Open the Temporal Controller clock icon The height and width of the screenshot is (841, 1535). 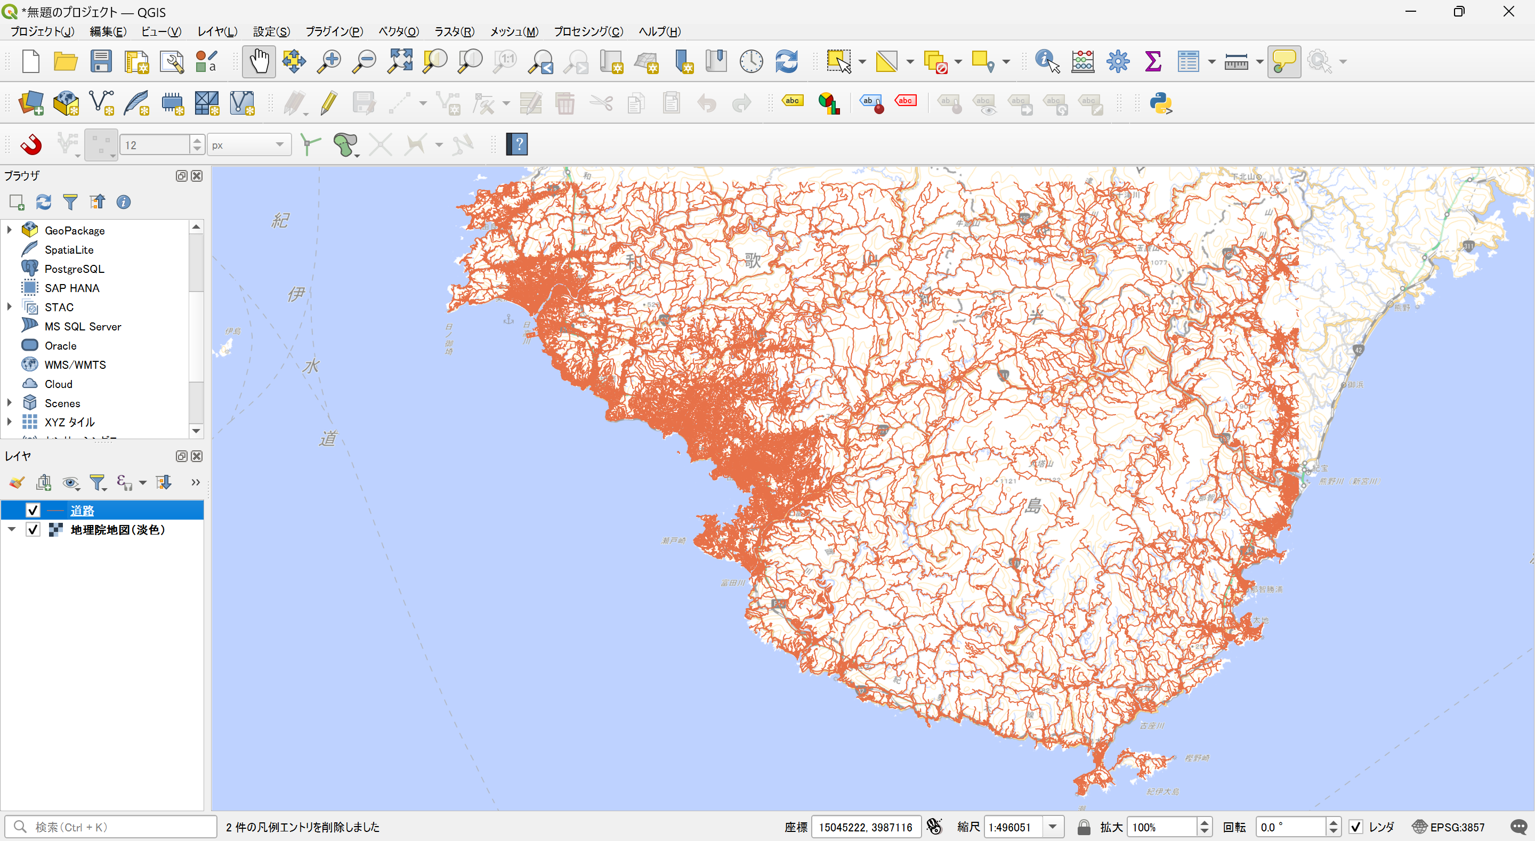tap(751, 61)
